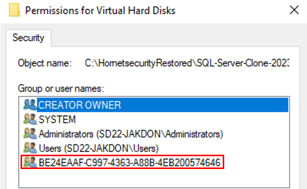Click the icon beside the BE24EAAF GUID entry
307x189 pixels.
30,162
